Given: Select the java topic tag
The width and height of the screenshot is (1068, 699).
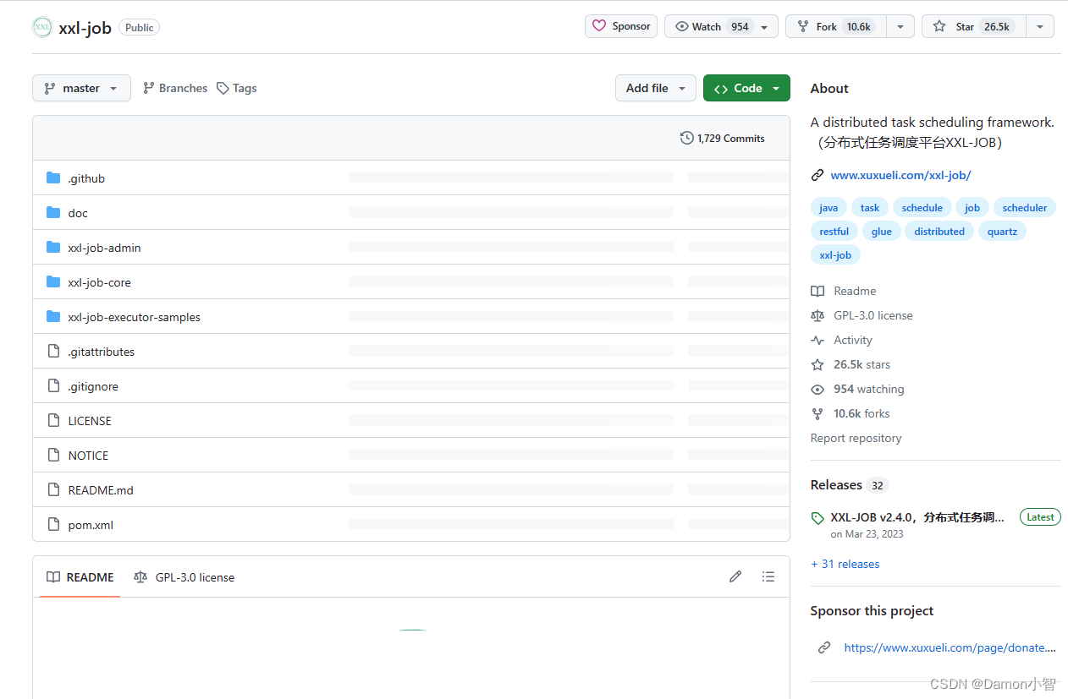Looking at the screenshot, I should (829, 207).
